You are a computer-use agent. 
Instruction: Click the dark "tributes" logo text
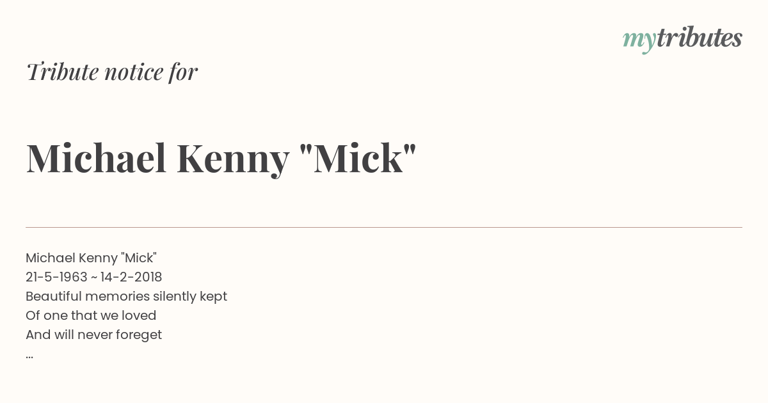pos(700,38)
